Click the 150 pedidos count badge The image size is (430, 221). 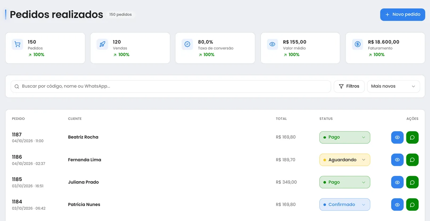click(121, 15)
